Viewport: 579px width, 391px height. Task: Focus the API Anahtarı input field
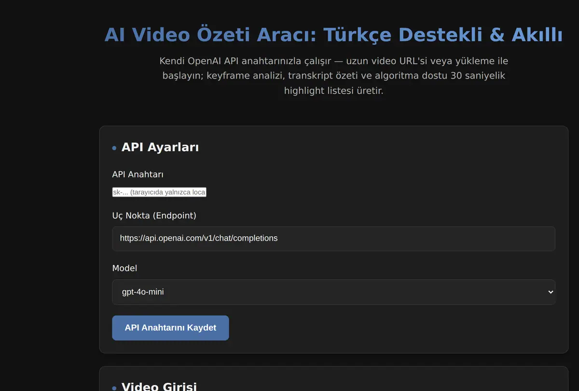click(x=159, y=192)
